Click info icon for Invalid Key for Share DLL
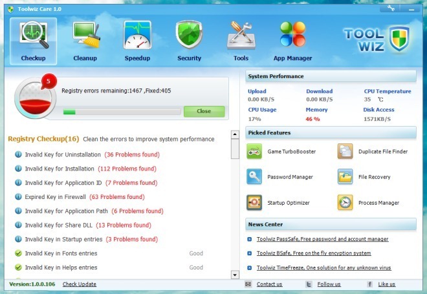The width and height of the screenshot is (427, 294). pos(18,225)
